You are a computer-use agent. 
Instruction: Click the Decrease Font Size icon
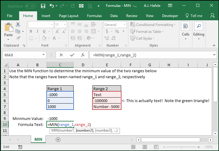(x=64, y=31)
